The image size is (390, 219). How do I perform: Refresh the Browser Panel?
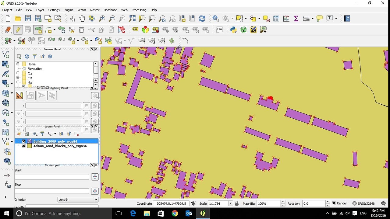(x=27, y=57)
